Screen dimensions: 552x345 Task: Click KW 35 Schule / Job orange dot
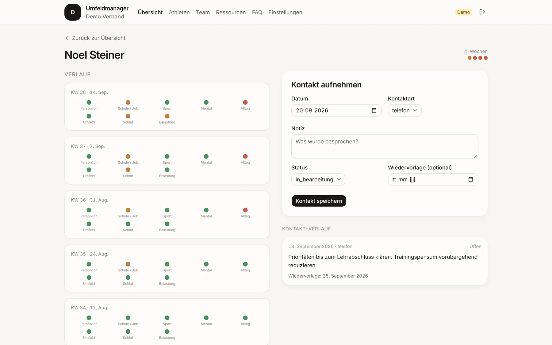coord(128,264)
